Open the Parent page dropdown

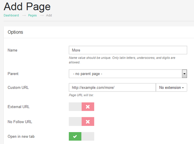(128, 74)
